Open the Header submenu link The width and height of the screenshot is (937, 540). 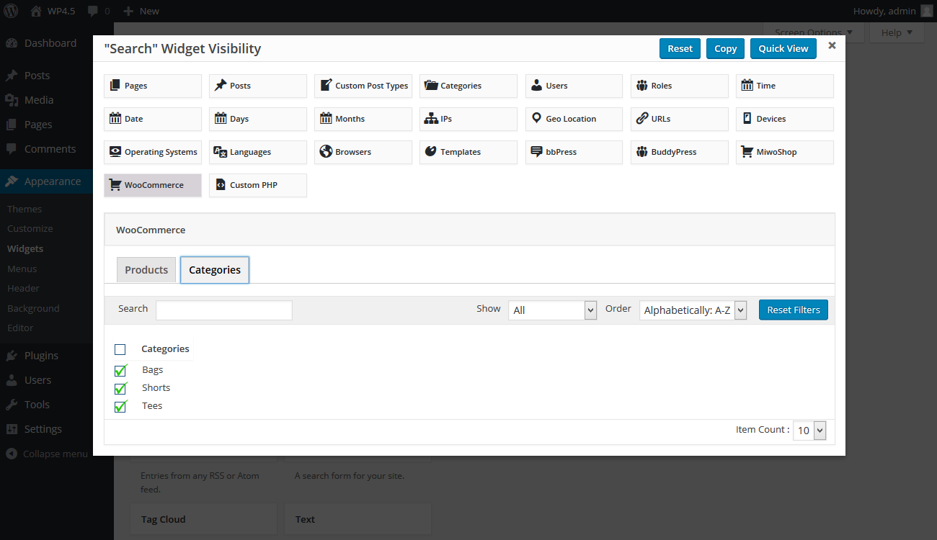(23, 288)
